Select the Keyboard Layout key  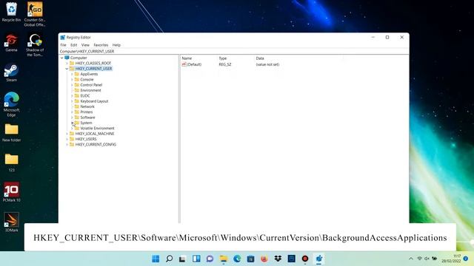point(94,101)
